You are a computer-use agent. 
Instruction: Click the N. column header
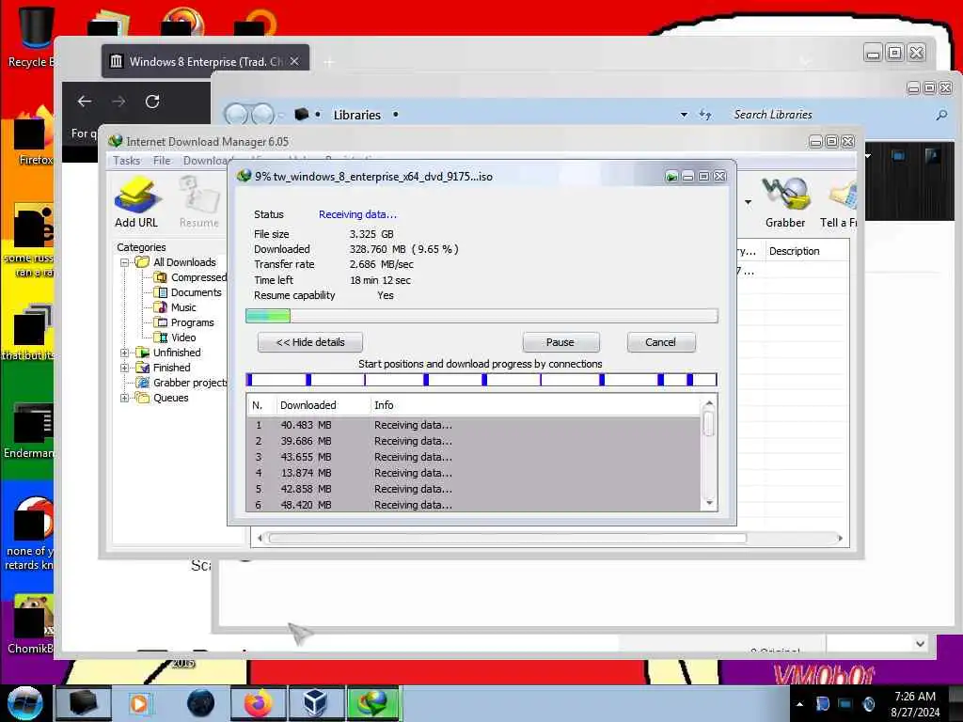[x=260, y=405]
